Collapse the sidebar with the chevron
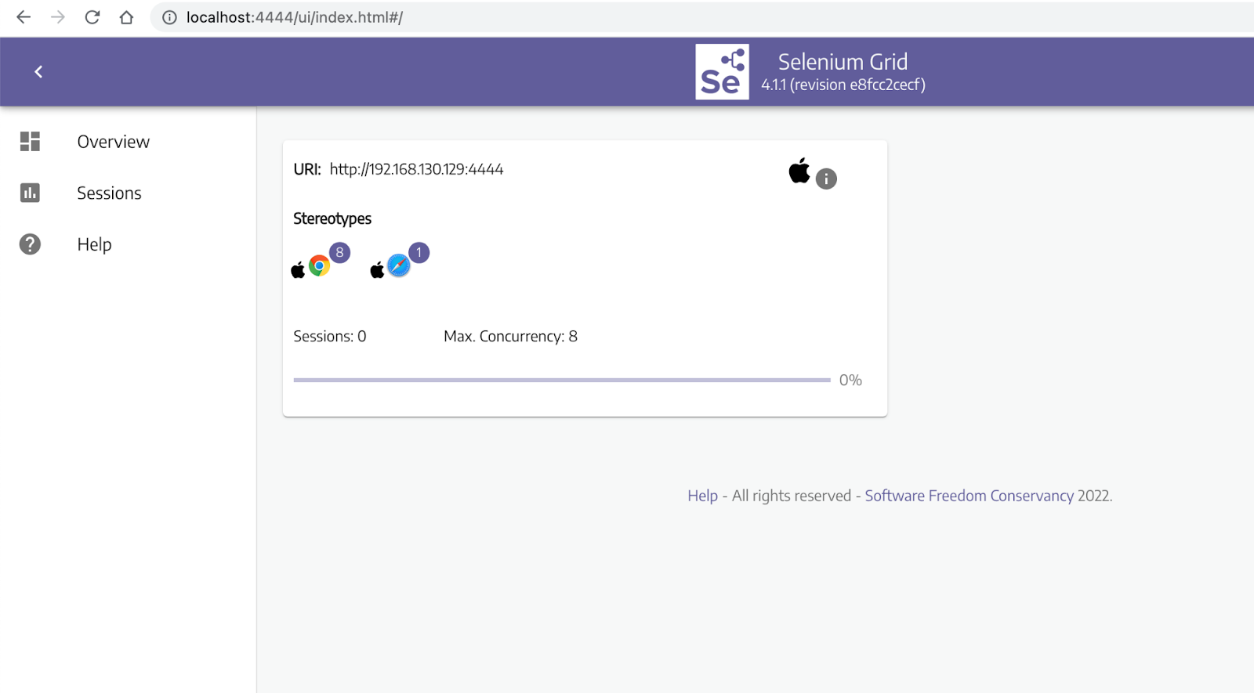This screenshot has width=1254, height=693. [x=38, y=72]
